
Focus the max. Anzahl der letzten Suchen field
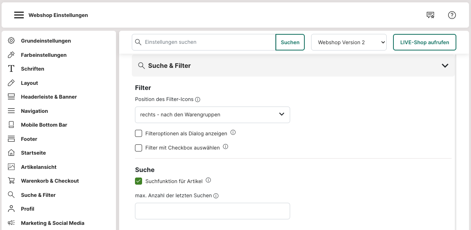tap(212, 211)
